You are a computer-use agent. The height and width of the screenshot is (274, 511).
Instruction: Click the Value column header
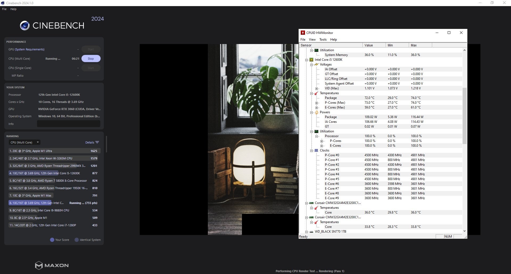(374, 45)
